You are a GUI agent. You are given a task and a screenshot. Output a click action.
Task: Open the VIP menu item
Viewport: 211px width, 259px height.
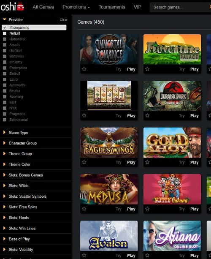pyautogui.click(x=138, y=7)
